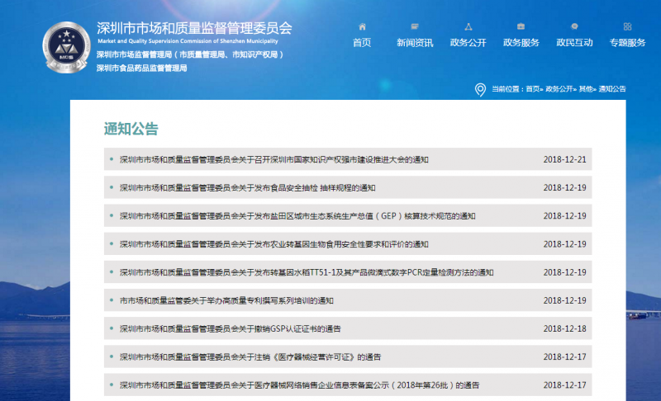The height and width of the screenshot is (401, 661).
Task: Click the icon above 政民互动
Action: 574,26
